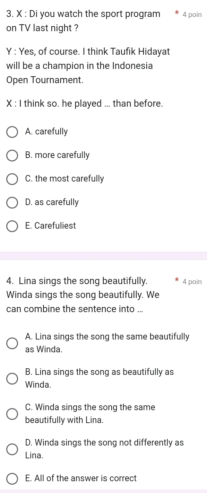Choose answer 'E. Carefuliest'
The image size is (207, 493).
pyautogui.click(x=12, y=226)
